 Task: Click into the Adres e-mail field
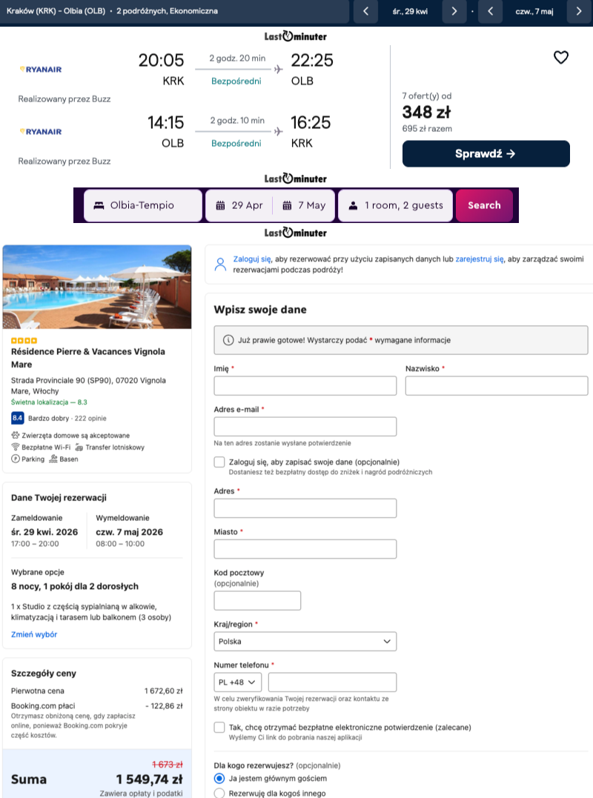pyautogui.click(x=305, y=427)
